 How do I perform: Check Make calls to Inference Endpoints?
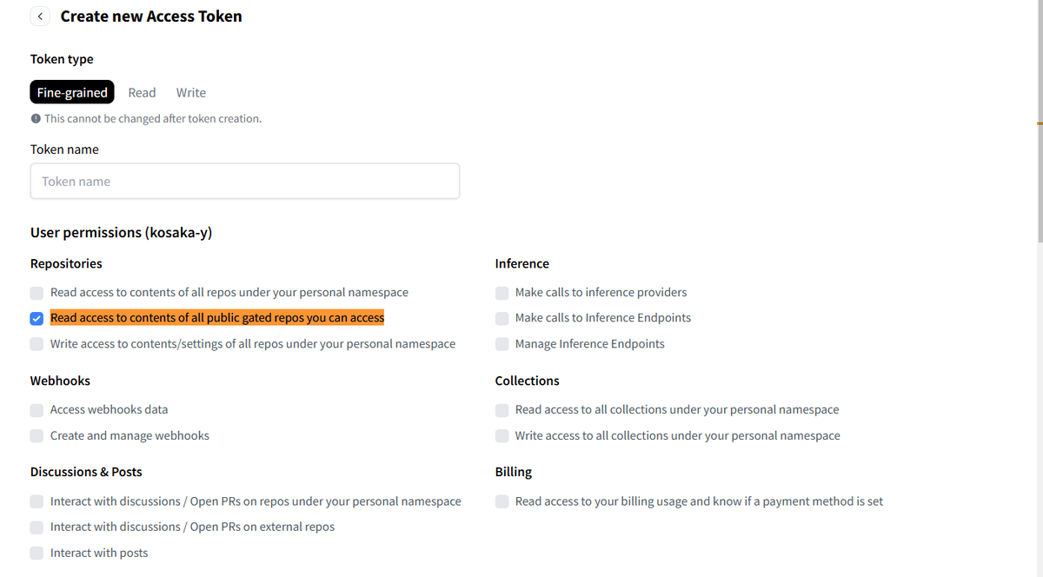pos(502,318)
